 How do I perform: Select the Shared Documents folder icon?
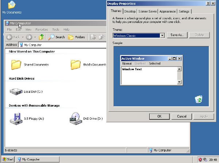click(x=16, y=65)
